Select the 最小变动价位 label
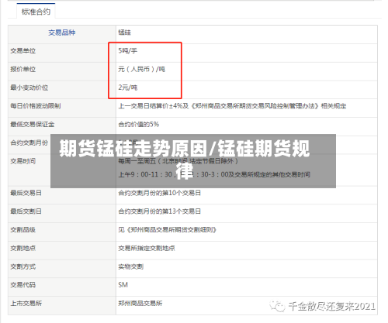388x323 pixels. tap(29, 88)
